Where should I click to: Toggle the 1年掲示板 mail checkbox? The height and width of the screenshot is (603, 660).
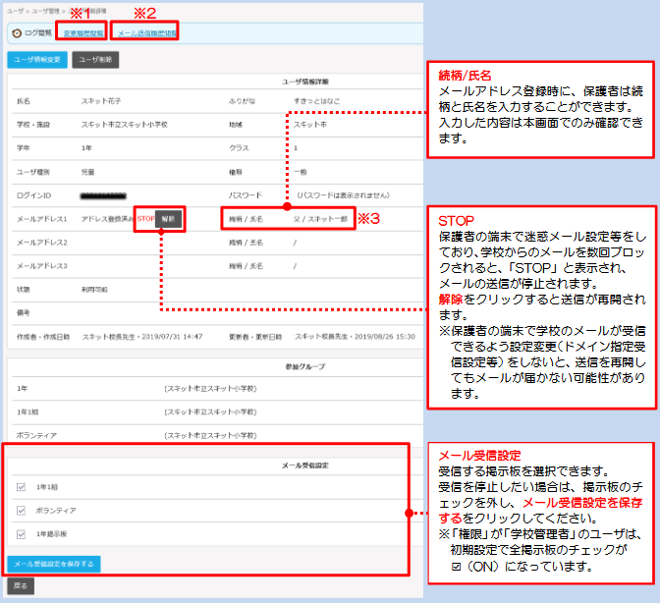(x=22, y=535)
